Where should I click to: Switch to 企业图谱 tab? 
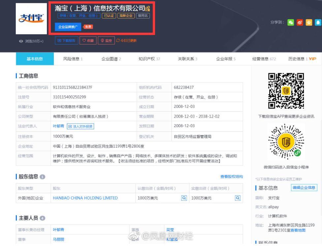pyautogui.click(x=111, y=59)
